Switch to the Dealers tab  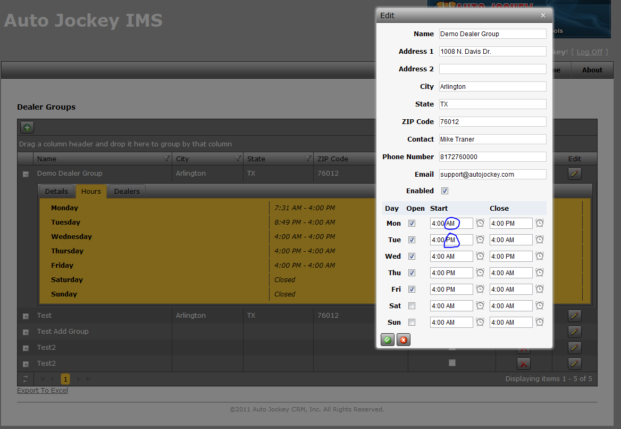[127, 192]
